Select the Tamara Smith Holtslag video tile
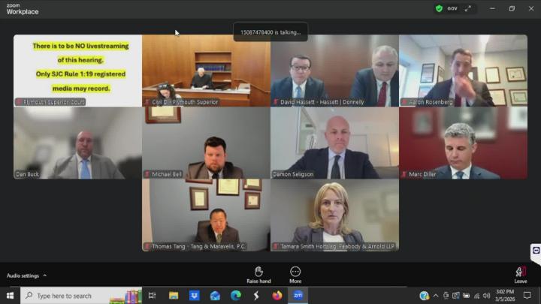541x304 pixels. click(x=334, y=215)
